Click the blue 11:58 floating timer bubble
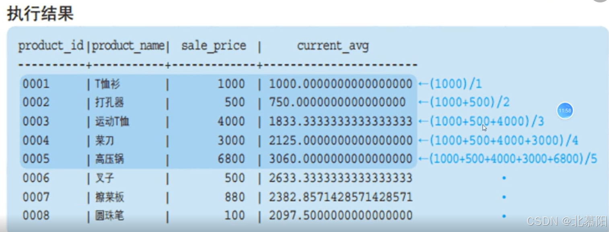The image size is (609, 232). point(565,110)
